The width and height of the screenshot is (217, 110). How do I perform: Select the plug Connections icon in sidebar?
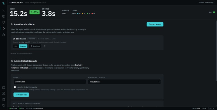(x=3, y=28)
